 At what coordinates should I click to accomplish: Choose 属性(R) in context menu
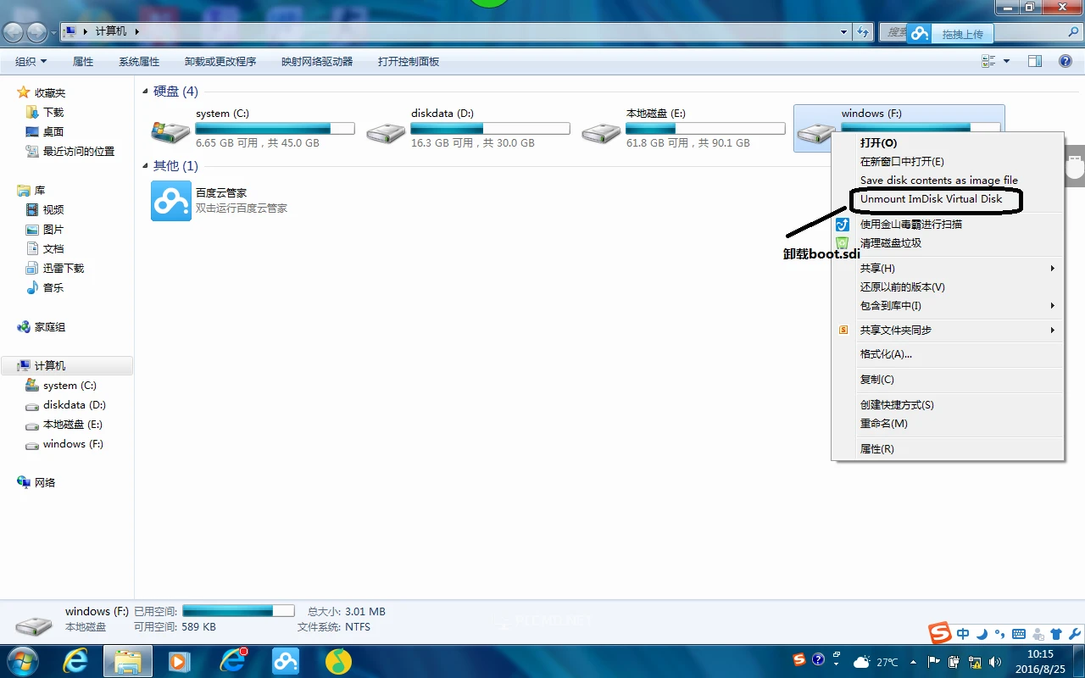pyautogui.click(x=876, y=449)
